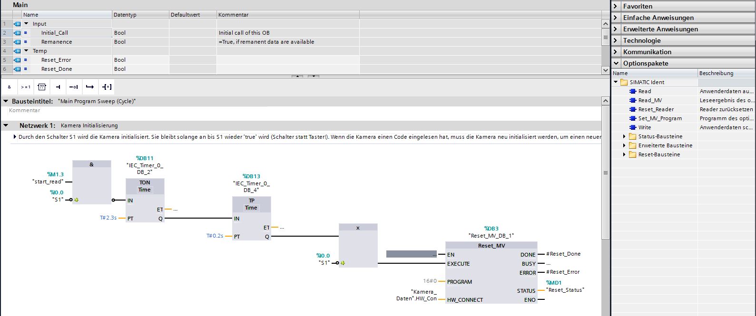756x316 pixels.
Task: Open the Favoriten instructions pane
Action: point(616,6)
